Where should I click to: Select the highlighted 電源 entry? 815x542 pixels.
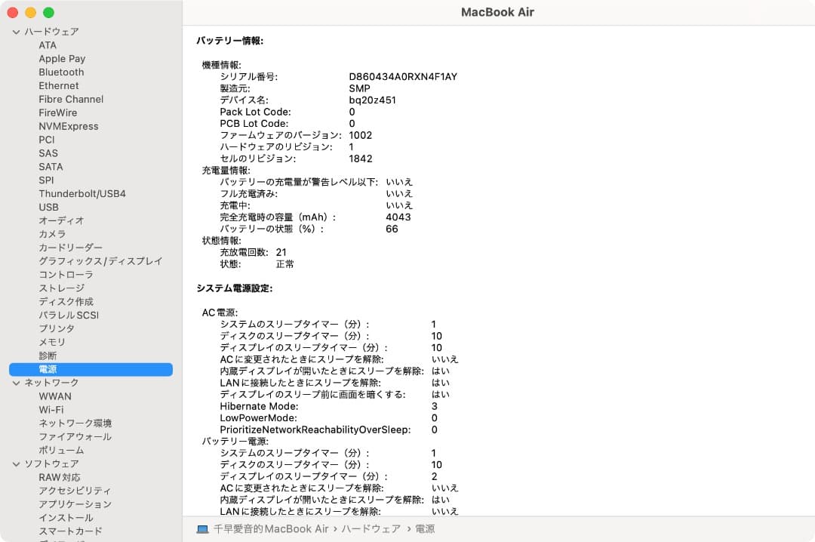91,369
